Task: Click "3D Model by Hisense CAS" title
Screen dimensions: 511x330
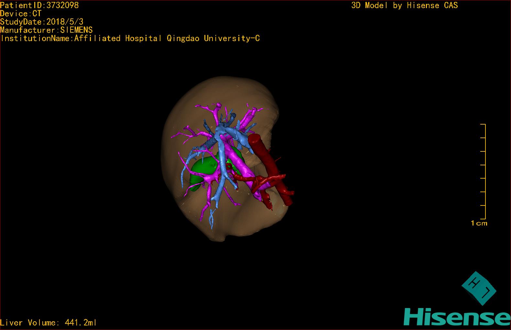Action: 405,5
